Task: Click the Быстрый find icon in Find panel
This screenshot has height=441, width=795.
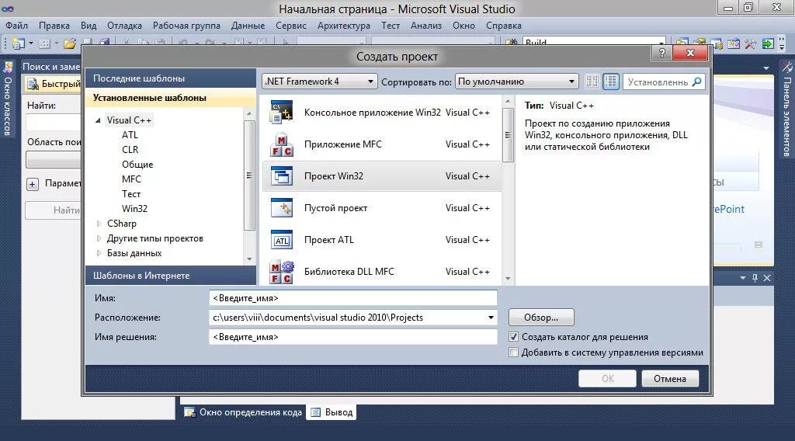Action: coord(33,84)
